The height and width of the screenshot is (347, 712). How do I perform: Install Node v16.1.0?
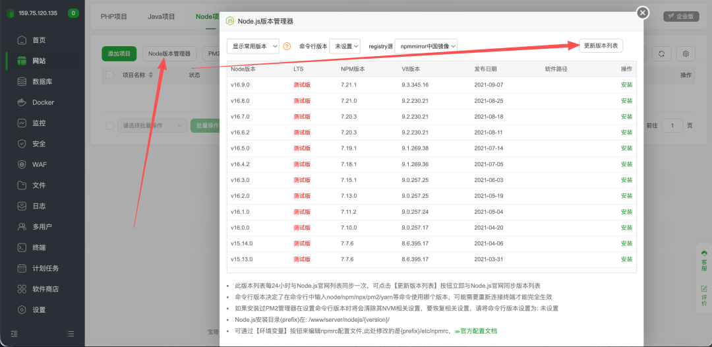(627, 212)
